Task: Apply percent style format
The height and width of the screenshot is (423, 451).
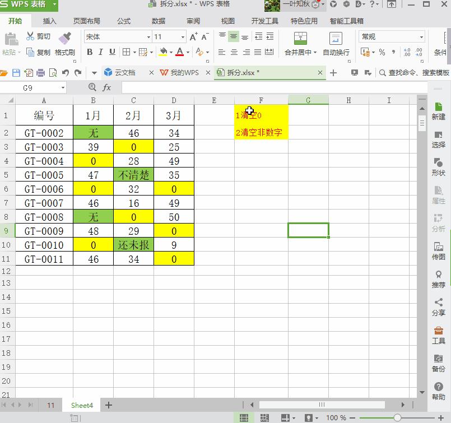Action: [382, 52]
